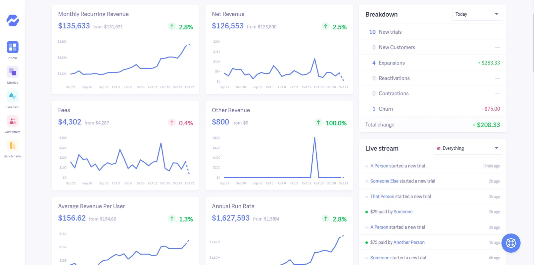The height and width of the screenshot is (265, 534).
Task: Open the Home sidebar icon
Action: pyautogui.click(x=13, y=47)
